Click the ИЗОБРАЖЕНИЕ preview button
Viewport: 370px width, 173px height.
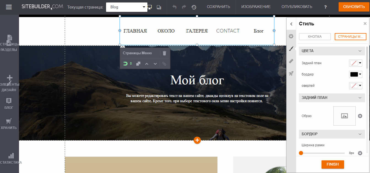coord(256,7)
